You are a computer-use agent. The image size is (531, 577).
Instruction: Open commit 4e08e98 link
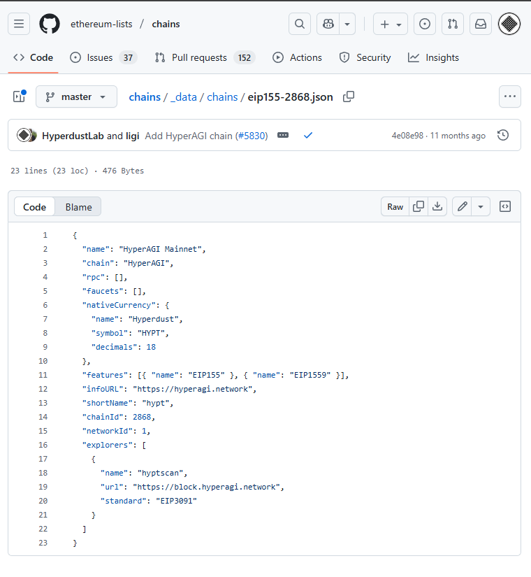pyautogui.click(x=407, y=136)
